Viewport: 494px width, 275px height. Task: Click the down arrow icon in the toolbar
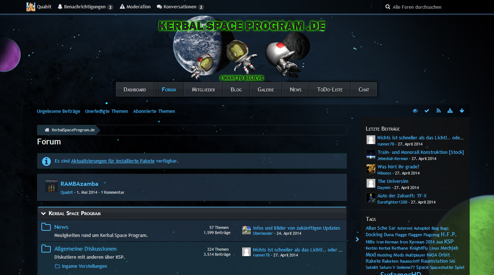point(462,111)
